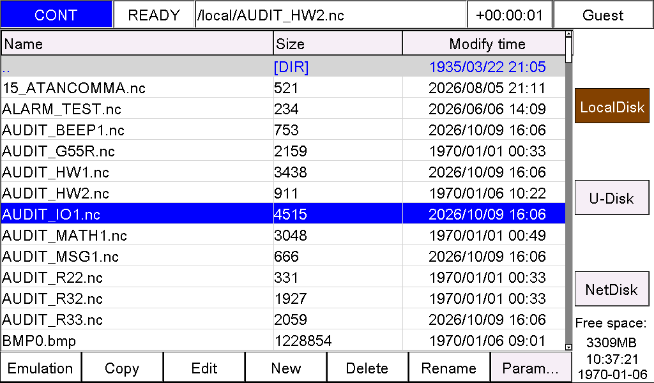The image size is (654, 383).
Task: Click modify time 1970/01/06 09:01
Action: 487,341
